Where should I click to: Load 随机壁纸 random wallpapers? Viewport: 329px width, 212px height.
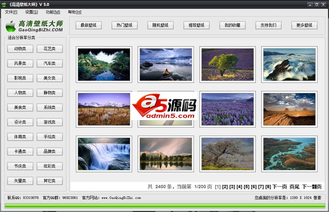pyautogui.click(x=161, y=25)
